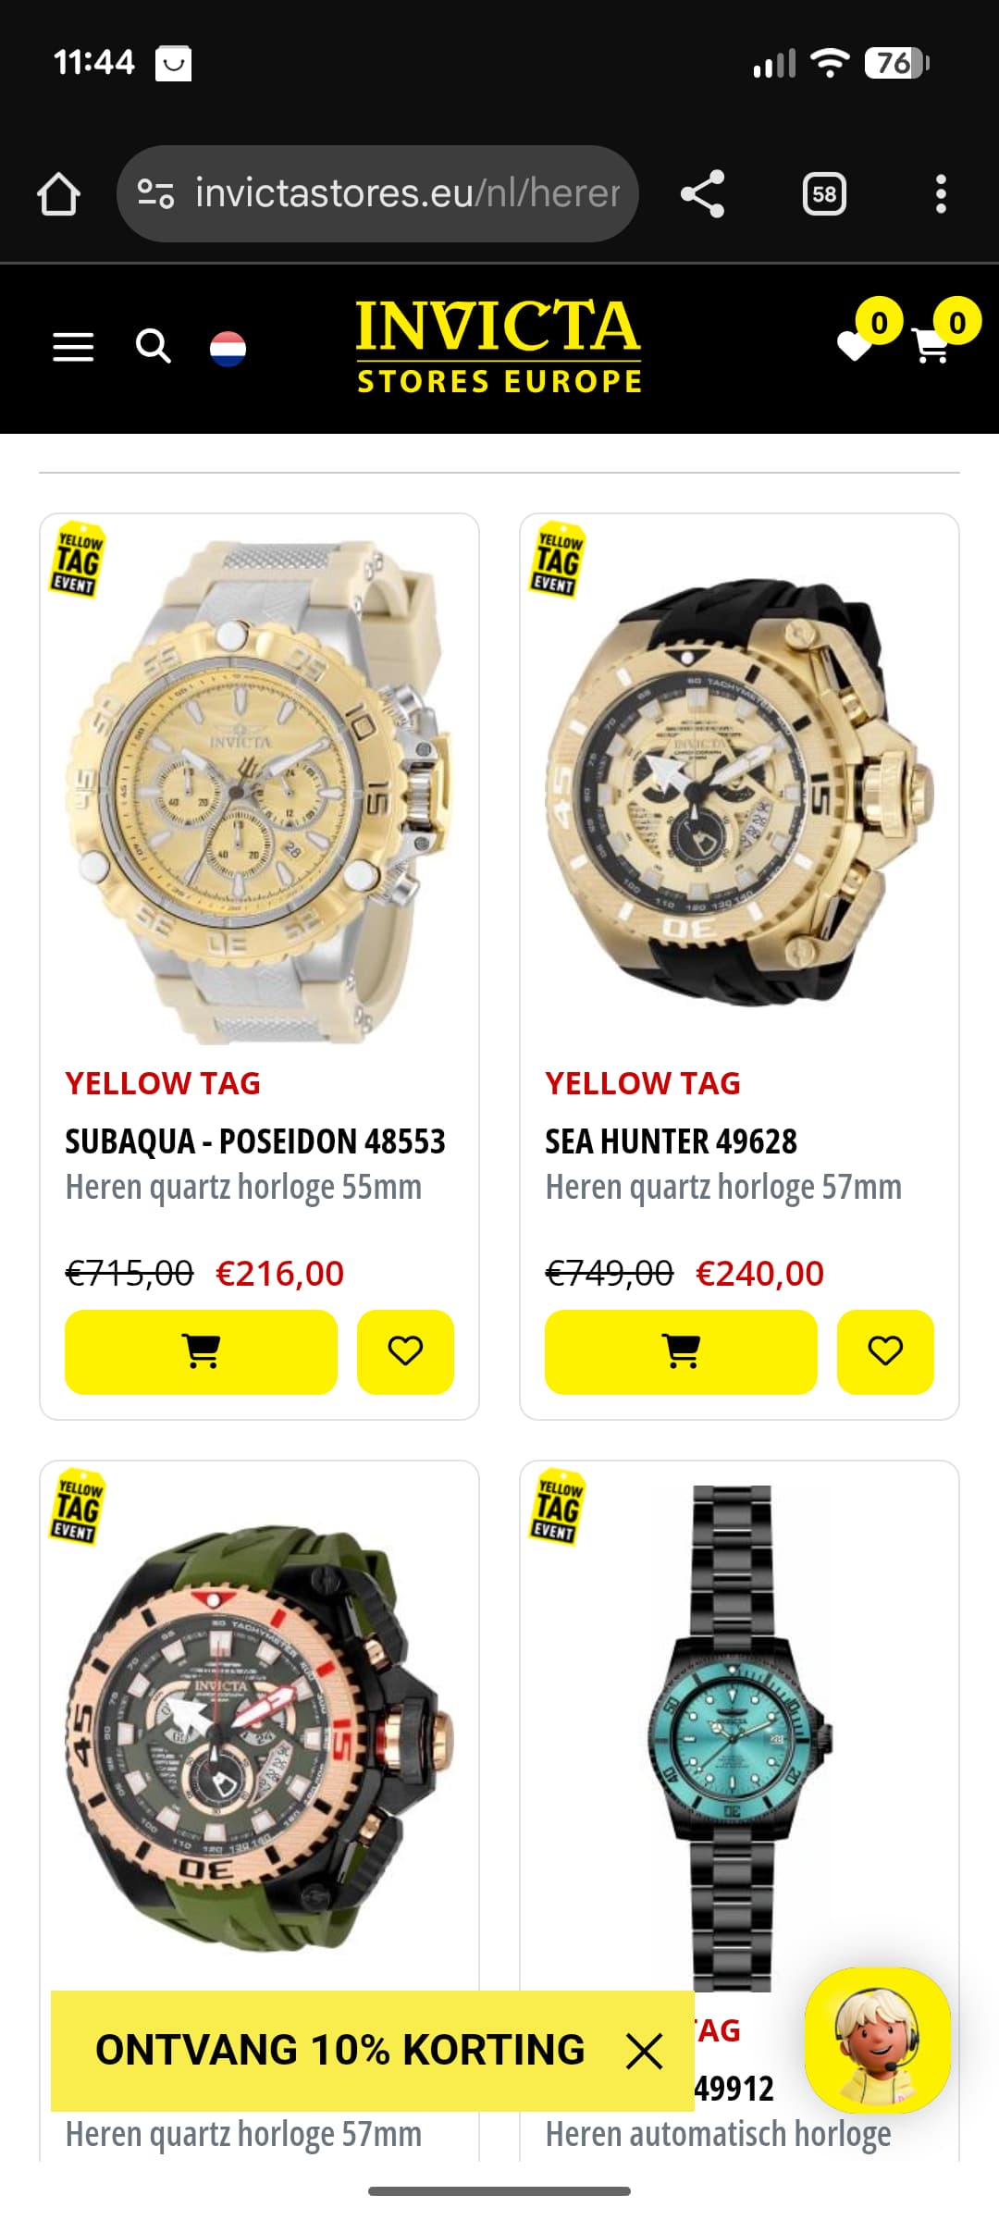Open the browser three-dot menu
The height and width of the screenshot is (2220, 999).
coord(941,194)
